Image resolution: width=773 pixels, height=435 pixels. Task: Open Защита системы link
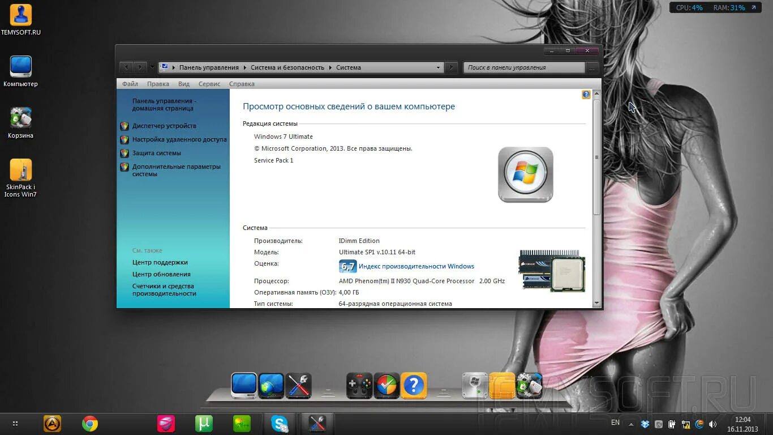pos(157,153)
